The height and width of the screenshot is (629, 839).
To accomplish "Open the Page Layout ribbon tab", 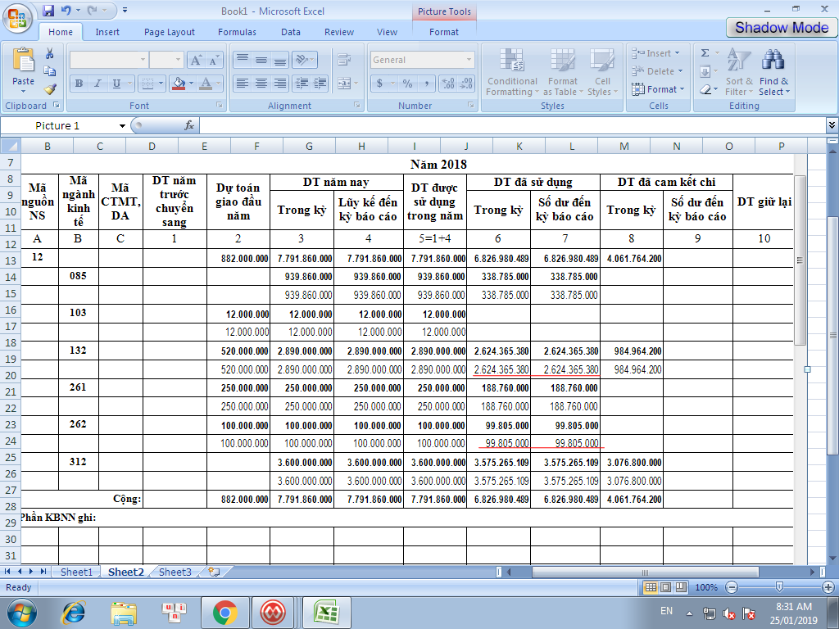I will click(x=170, y=32).
